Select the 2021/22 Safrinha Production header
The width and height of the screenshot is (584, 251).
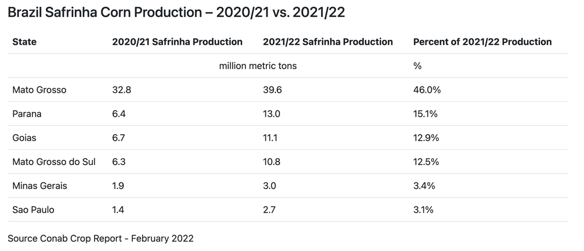click(328, 42)
